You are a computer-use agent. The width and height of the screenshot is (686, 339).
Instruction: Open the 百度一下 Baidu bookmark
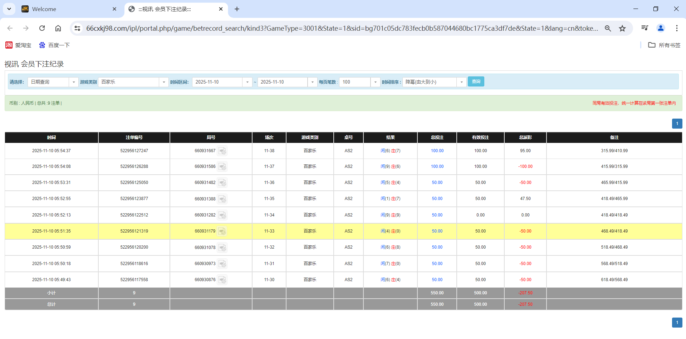[54, 45]
